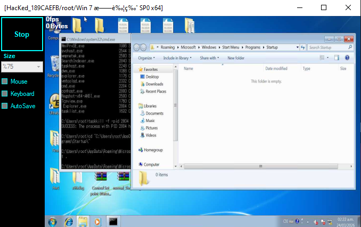Click the Stop streaming button

click(22, 34)
